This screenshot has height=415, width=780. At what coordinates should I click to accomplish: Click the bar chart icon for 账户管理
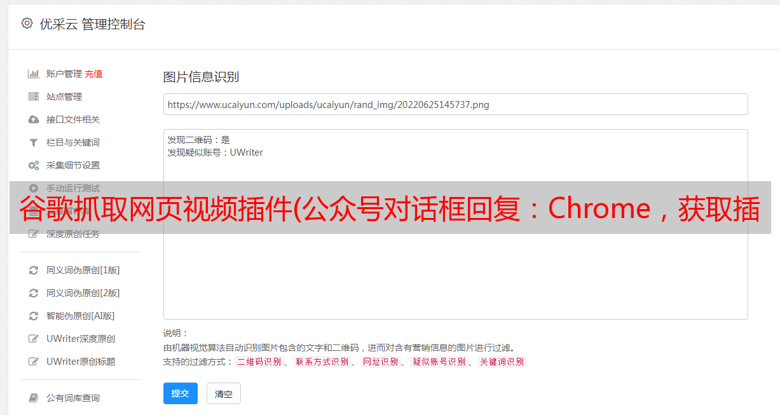34,74
